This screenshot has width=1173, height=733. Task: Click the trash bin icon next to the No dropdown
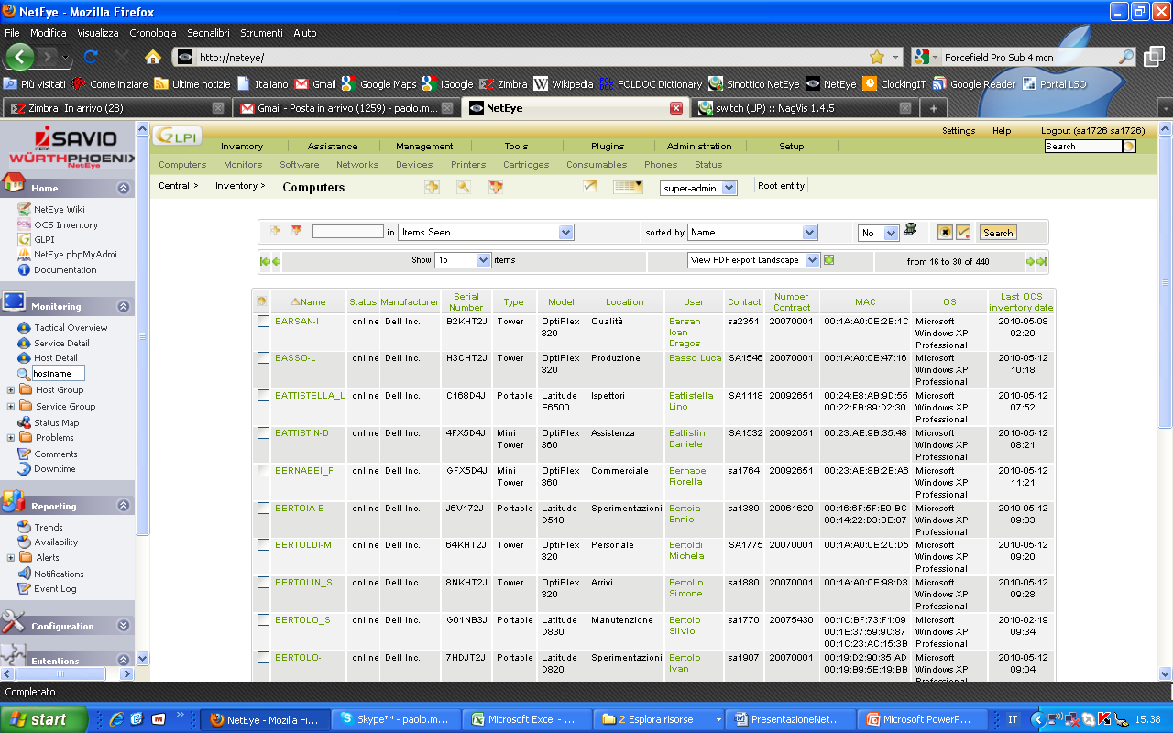(x=910, y=230)
